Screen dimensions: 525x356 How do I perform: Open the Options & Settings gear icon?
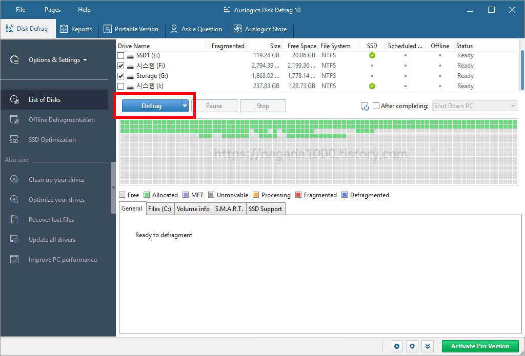[14, 60]
